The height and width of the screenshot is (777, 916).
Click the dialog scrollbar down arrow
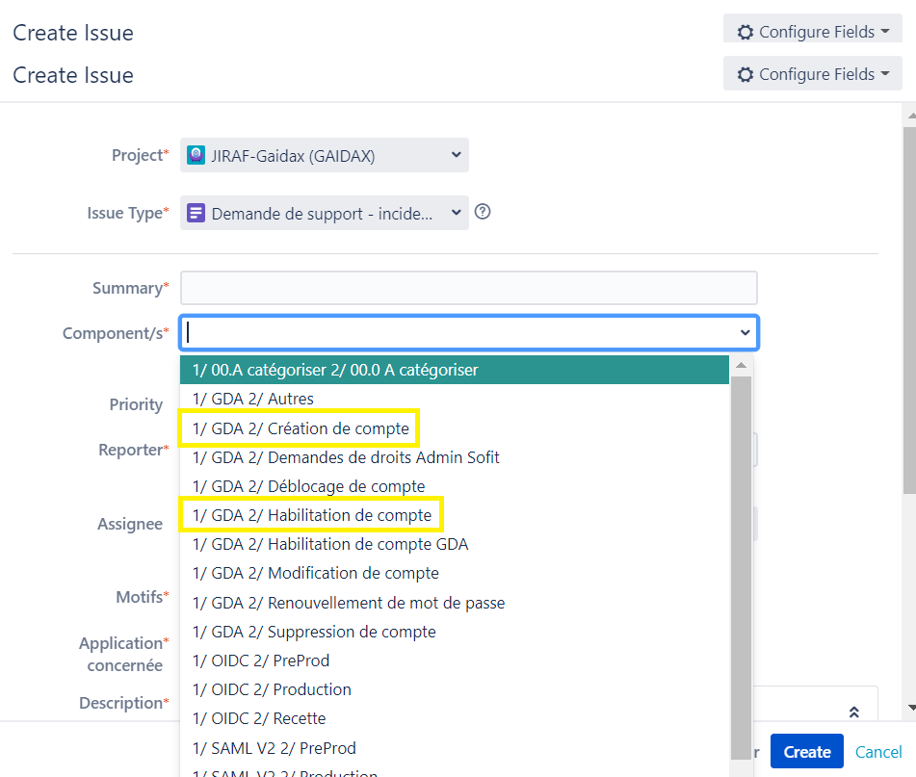(911, 708)
